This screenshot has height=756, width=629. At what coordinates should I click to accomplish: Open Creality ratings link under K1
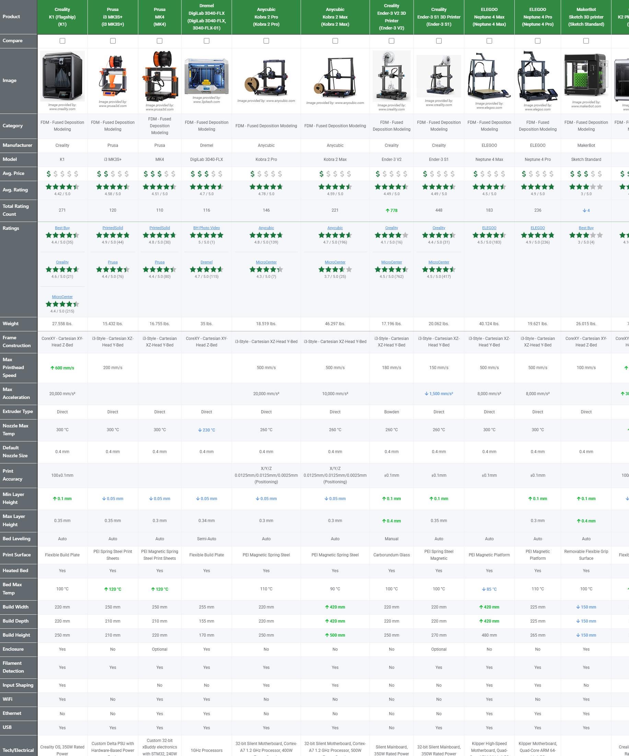click(x=62, y=262)
